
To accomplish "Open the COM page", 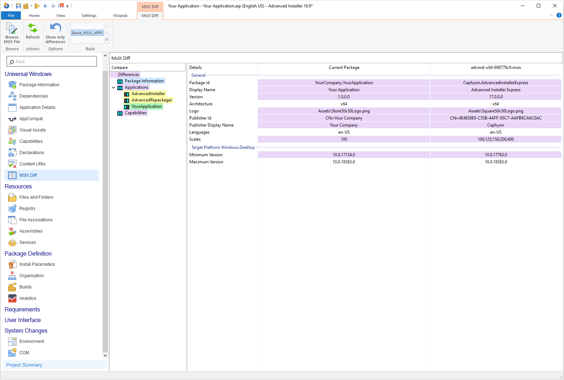I will [24, 353].
